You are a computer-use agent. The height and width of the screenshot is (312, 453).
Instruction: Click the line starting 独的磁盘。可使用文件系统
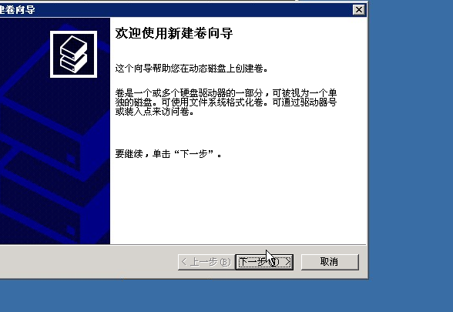[226, 102]
